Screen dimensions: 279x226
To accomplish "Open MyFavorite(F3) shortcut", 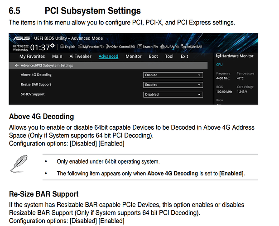I will [91, 47].
